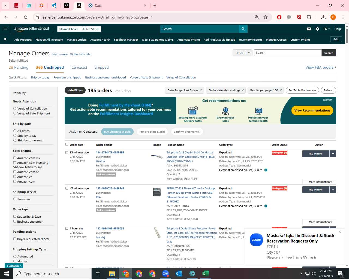Expand More information for first order

click(319, 182)
